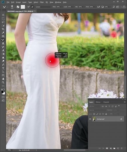Select the Rectangle shape tool
Image resolution: width=127 pixels, height=152 pixels.
[x=3, y=75]
